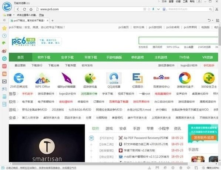
Task: Open the 工具 menu
Action: pyautogui.click(x=185, y=1)
